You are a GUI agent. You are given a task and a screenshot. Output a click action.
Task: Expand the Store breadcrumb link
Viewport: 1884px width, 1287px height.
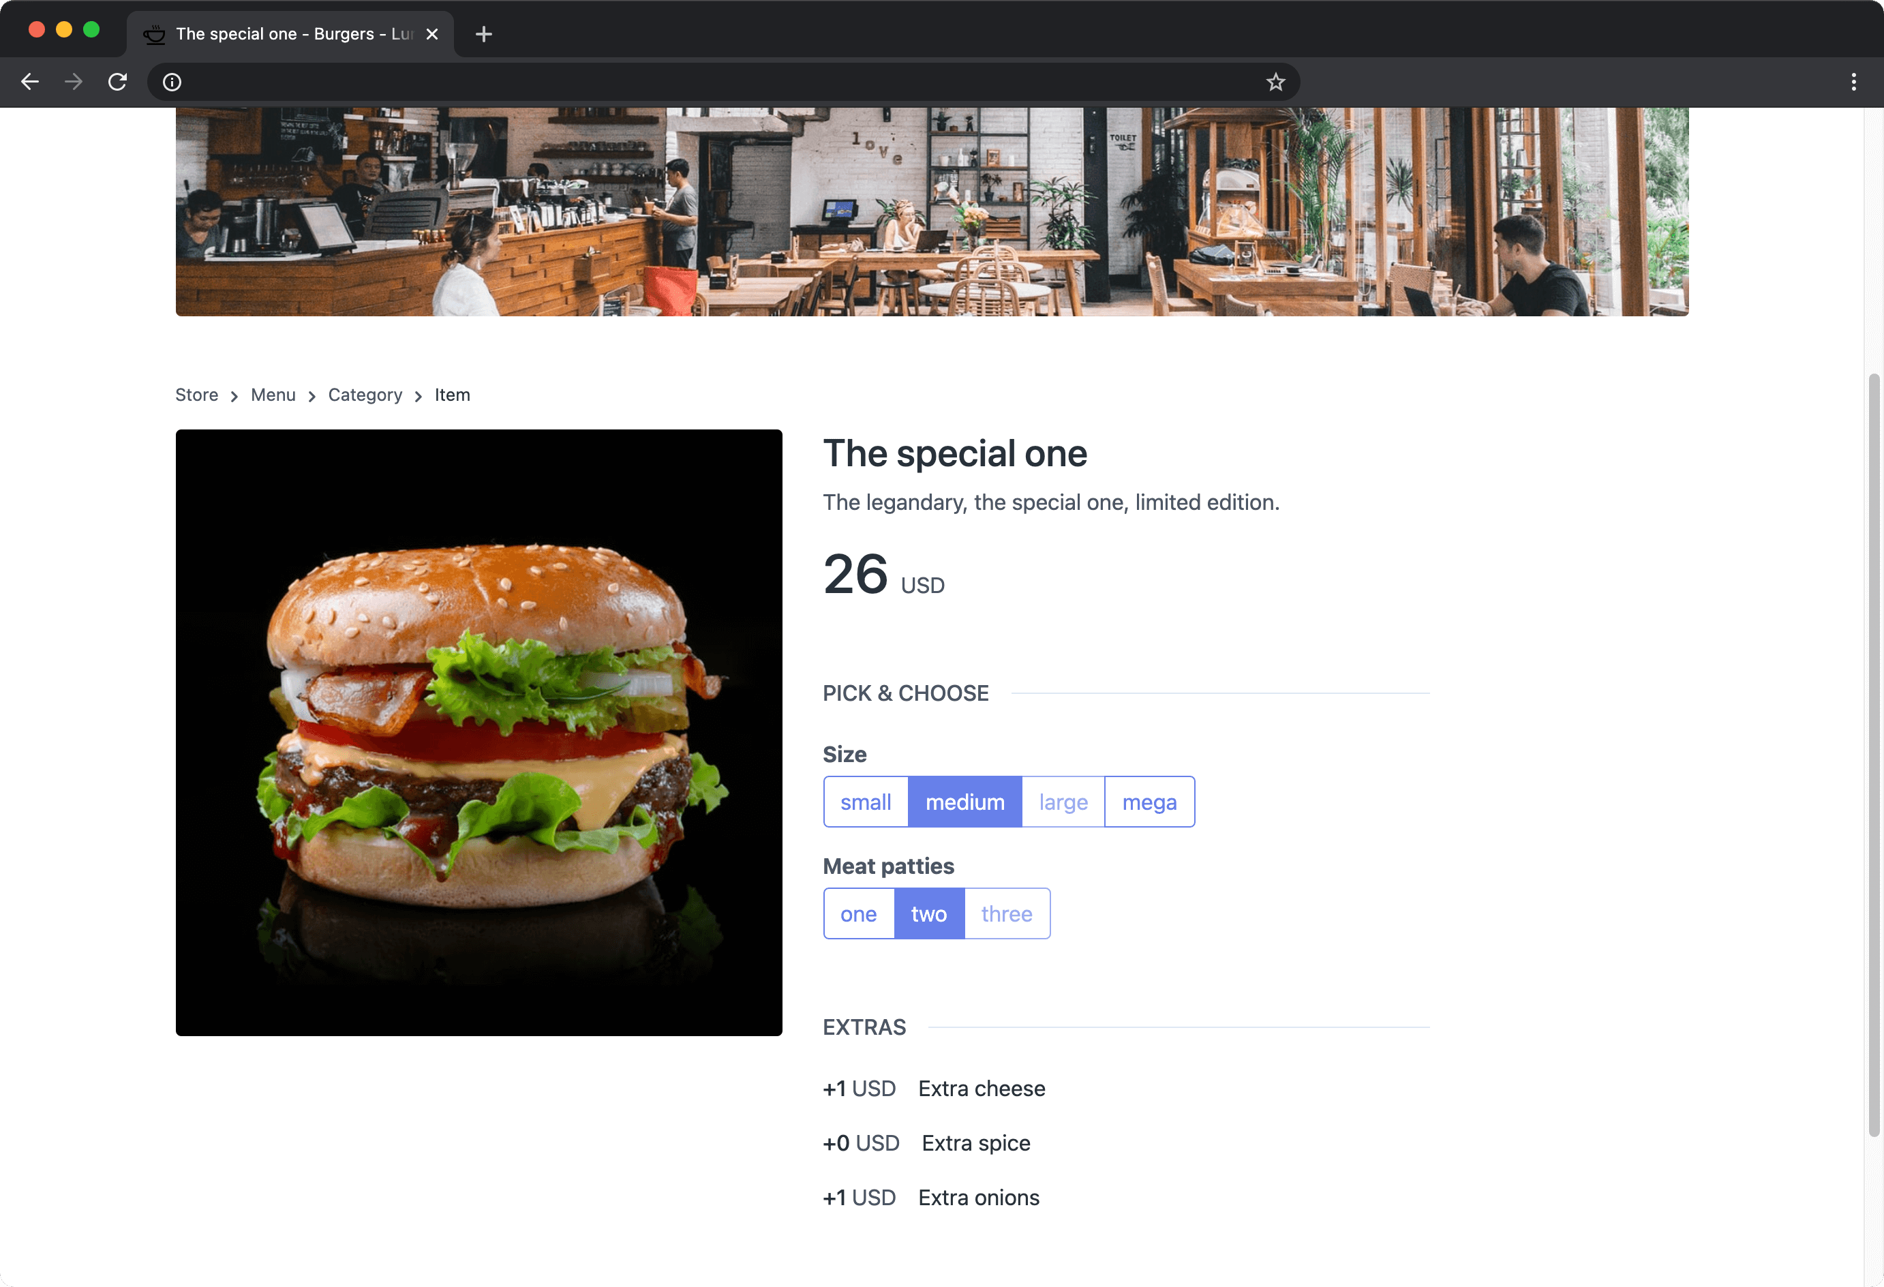tap(198, 395)
